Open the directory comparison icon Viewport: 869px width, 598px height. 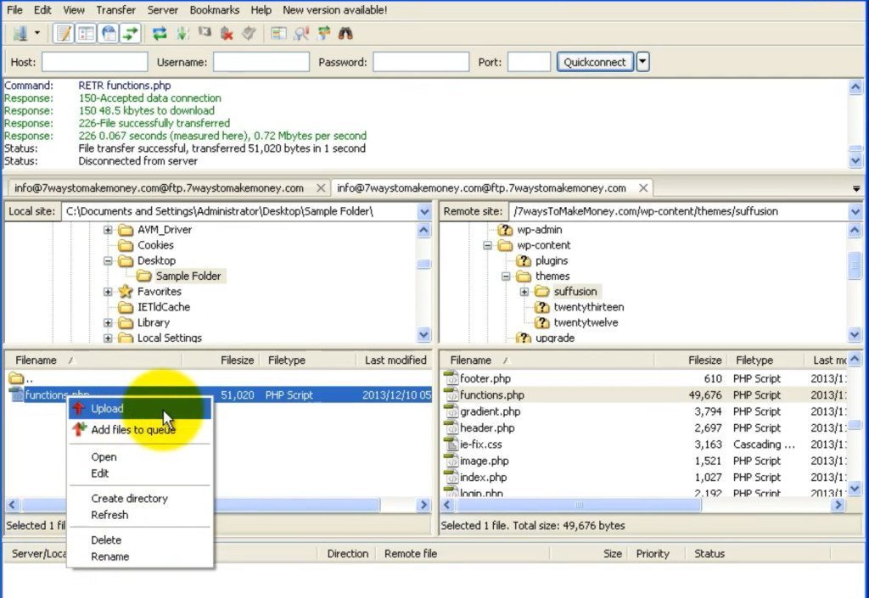[x=301, y=34]
